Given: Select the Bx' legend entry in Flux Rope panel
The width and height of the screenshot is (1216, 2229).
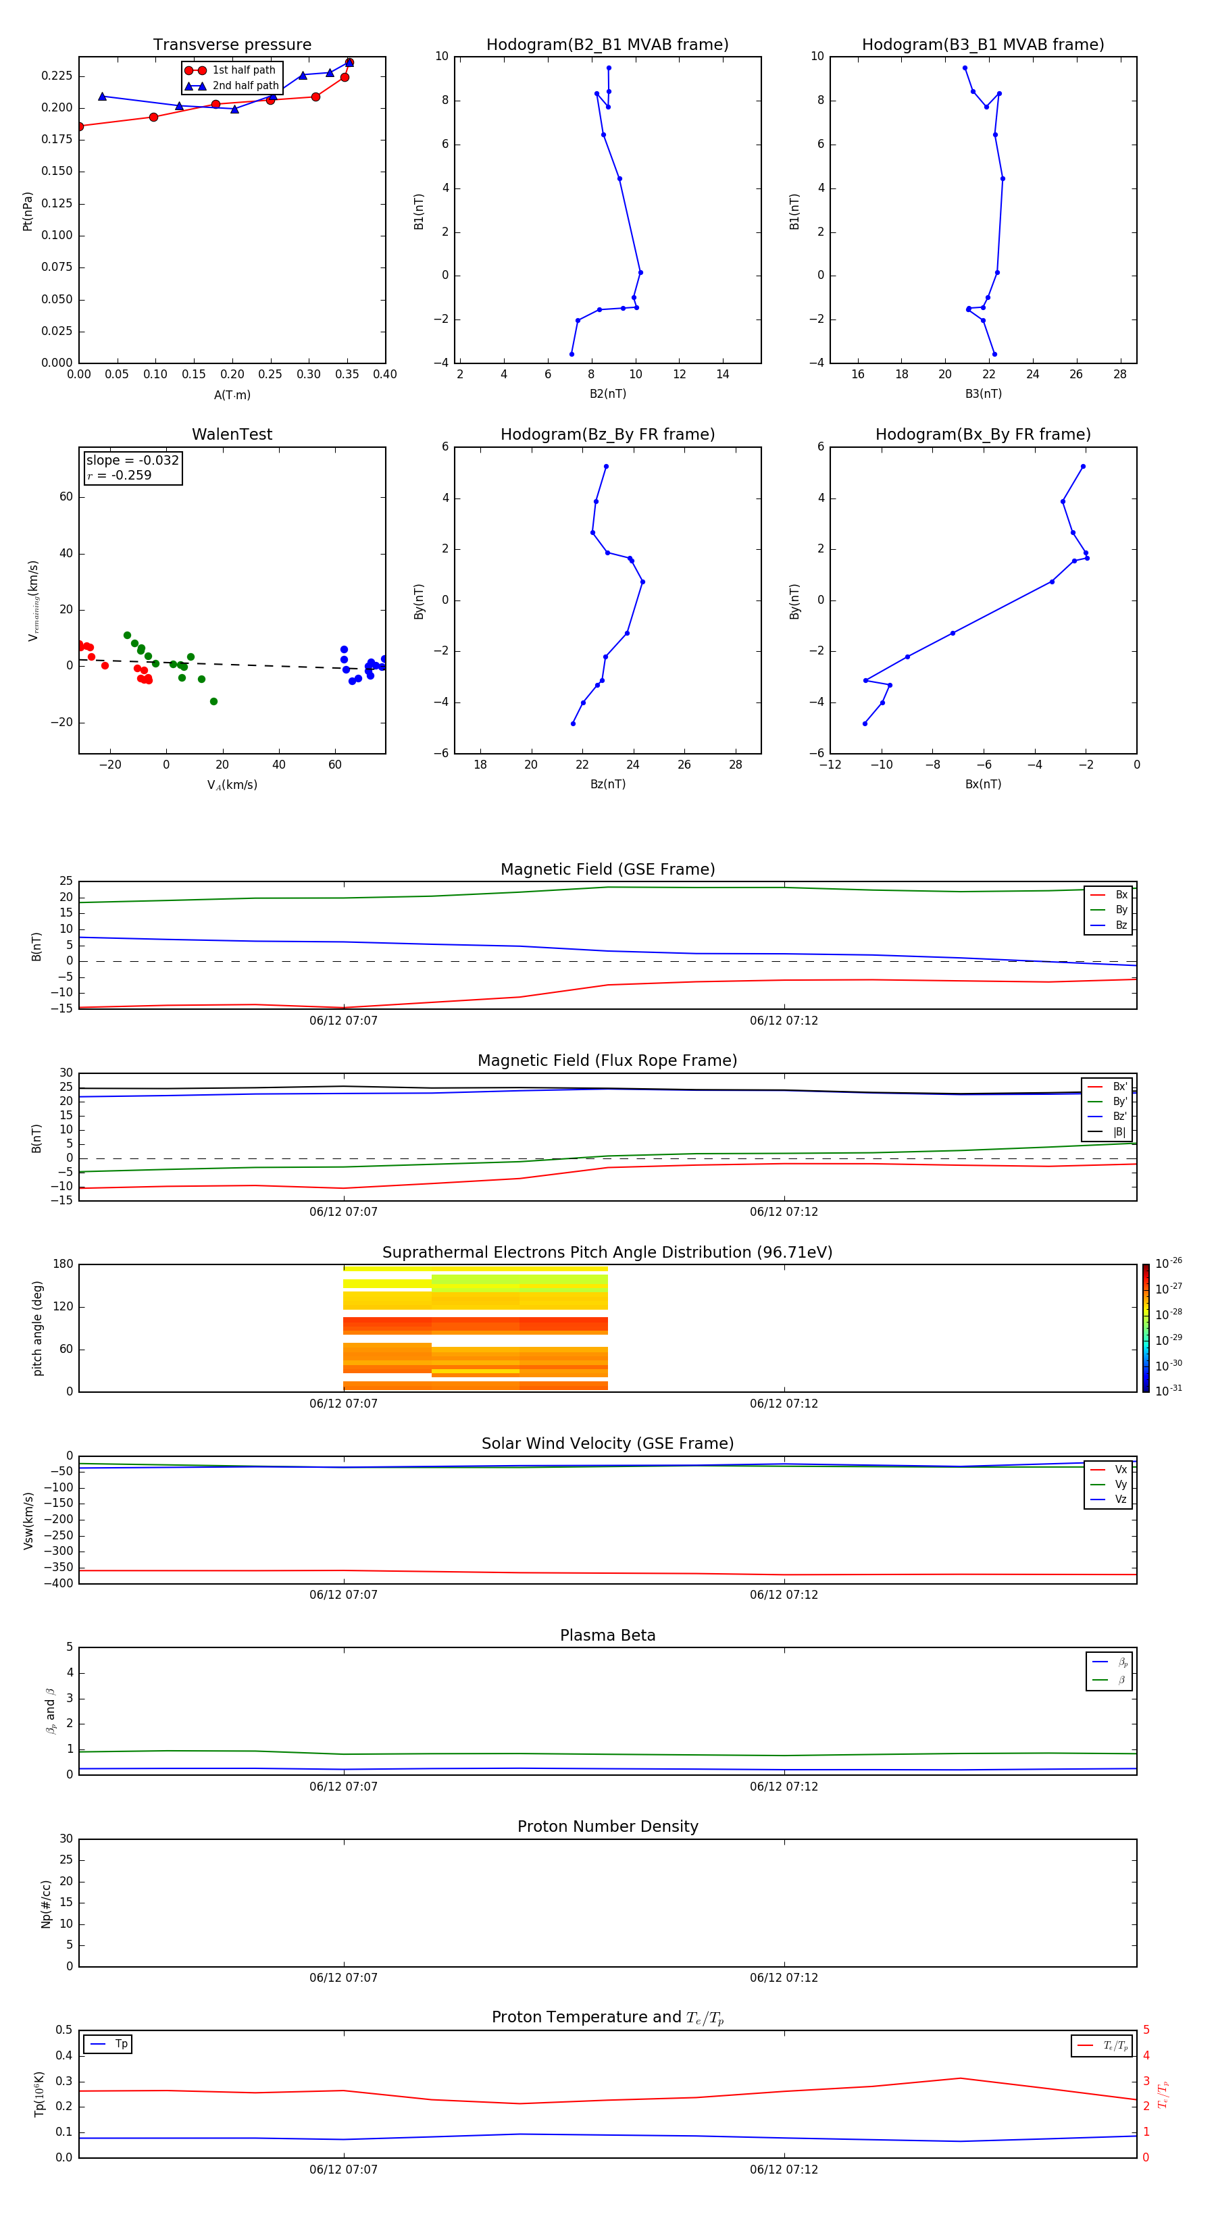Looking at the screenshot, I should 1108,1087.
